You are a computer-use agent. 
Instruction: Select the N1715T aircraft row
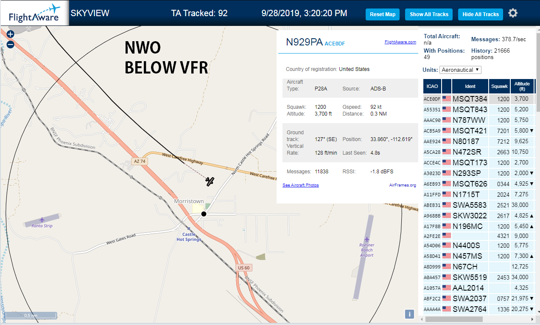pyautogui.click(x=479, y=195)
